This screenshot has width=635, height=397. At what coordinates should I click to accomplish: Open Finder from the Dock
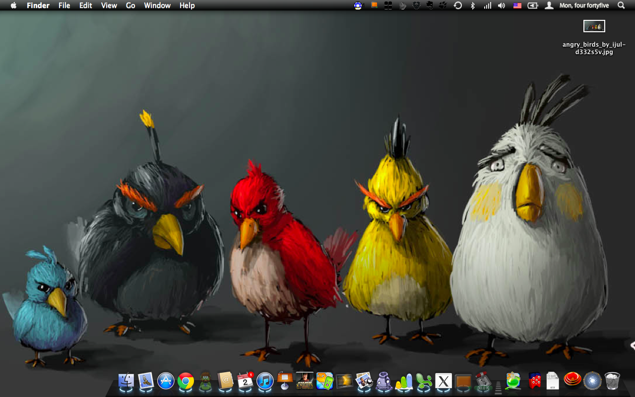tap(126, 381)
